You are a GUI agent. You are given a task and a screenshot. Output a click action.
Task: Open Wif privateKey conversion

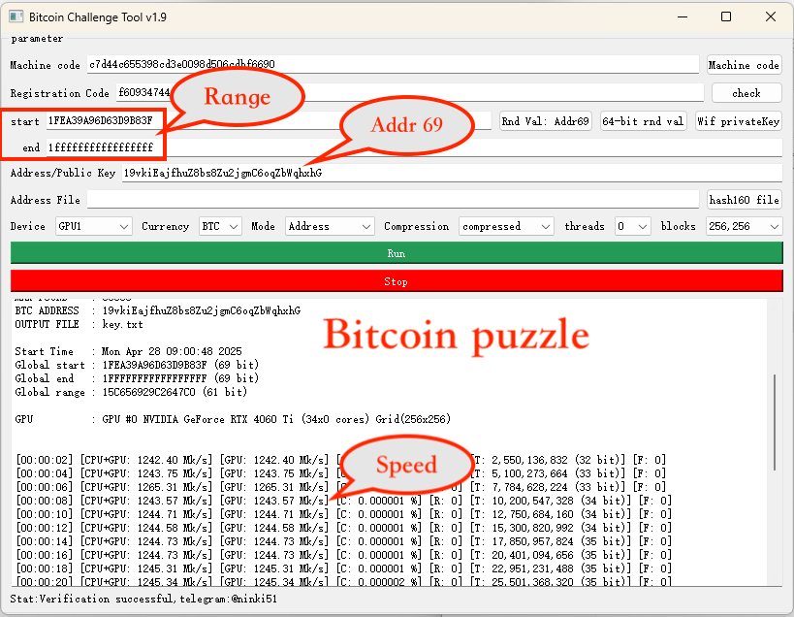tap(739, 121)
